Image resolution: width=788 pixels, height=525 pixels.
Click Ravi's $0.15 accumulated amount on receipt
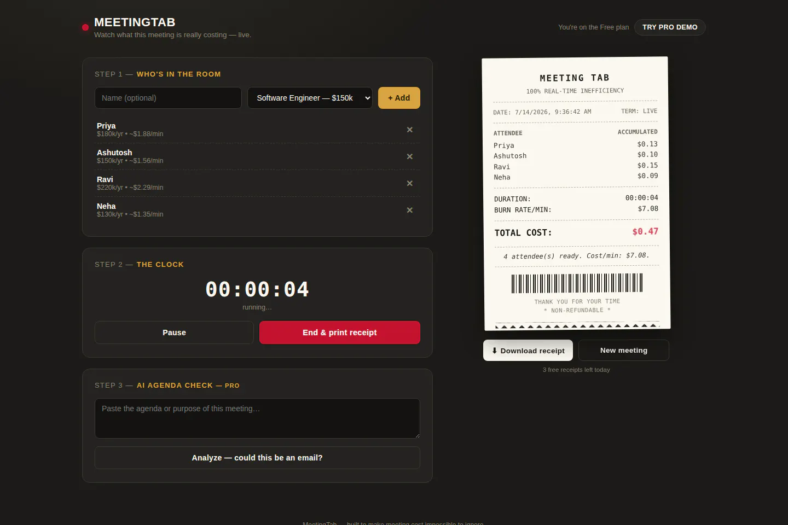[647, 165]
